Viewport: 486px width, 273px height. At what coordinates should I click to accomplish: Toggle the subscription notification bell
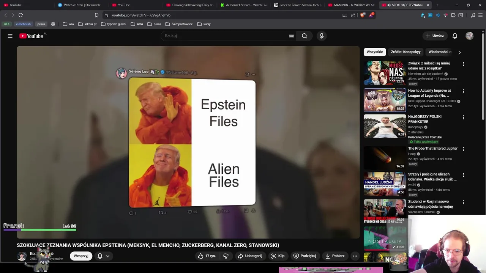(x=100, y=256)
